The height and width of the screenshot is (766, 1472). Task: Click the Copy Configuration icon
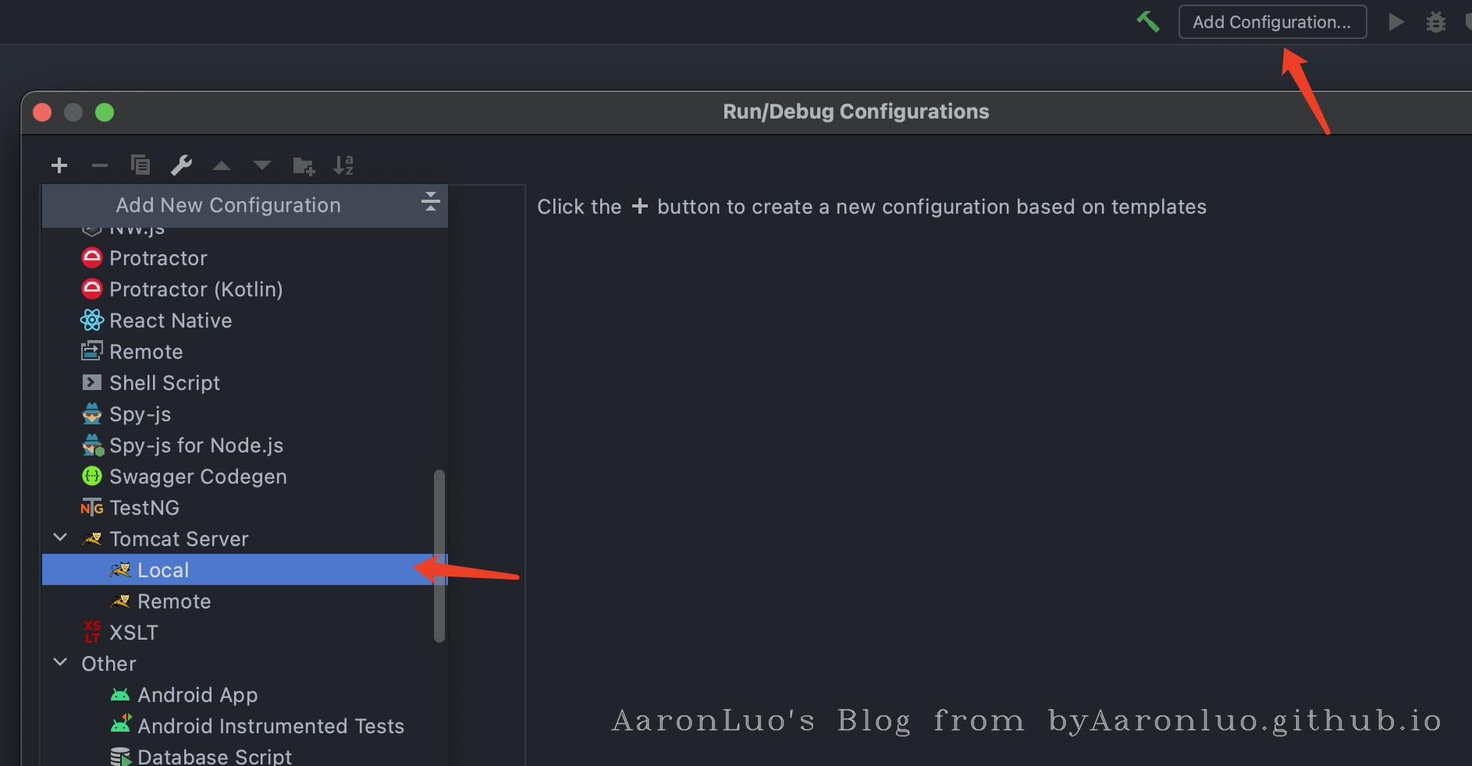140,165
